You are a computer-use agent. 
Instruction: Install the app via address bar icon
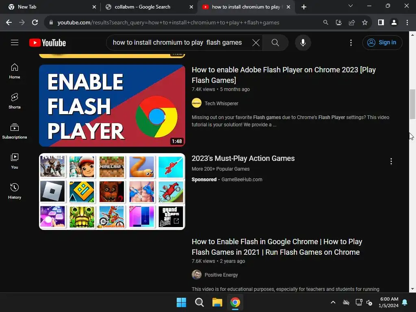pyautogui.click(x=338, y=23)
